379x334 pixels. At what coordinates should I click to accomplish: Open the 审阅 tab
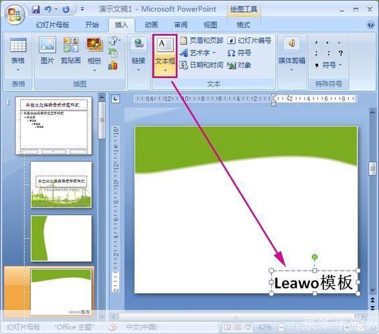(x=180, y=25)
